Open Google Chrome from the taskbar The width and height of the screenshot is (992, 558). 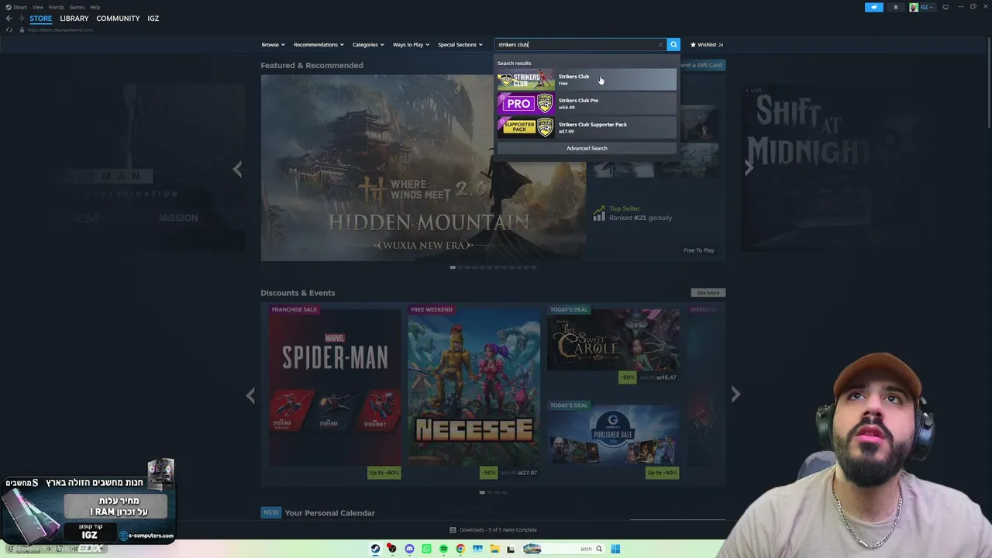click(x=460, y=549)
